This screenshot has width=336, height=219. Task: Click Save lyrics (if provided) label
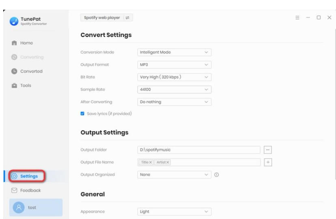click(109, 113)
